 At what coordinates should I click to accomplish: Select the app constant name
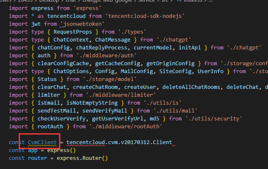(x=32, y=150)
